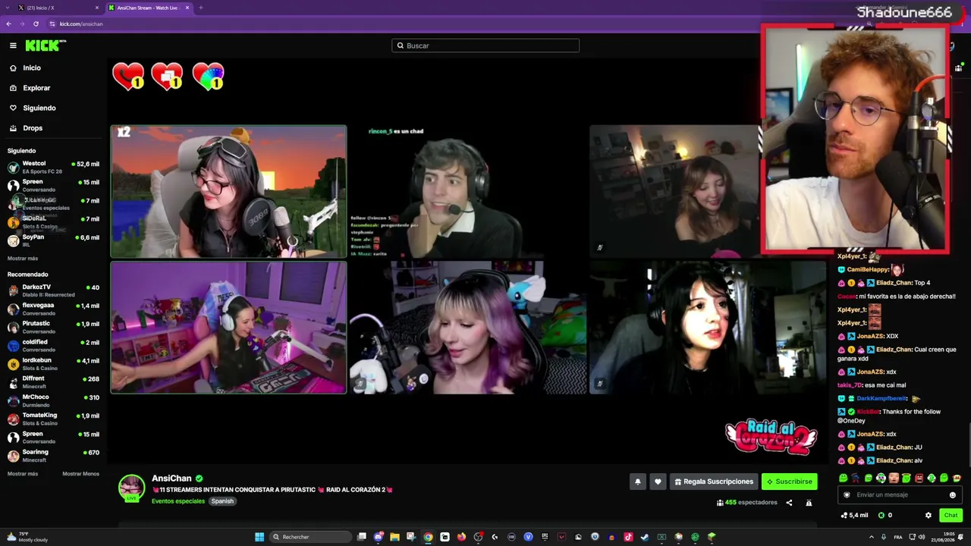This screenshot has height=546, width=971.
Task: Follow channel with the heart button
Action: (x=658, y=482)
